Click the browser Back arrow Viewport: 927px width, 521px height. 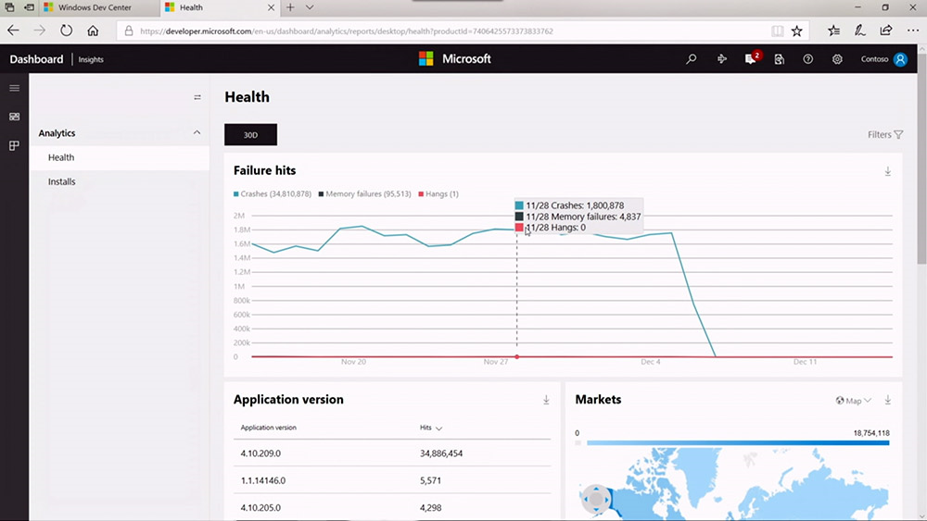click(x=13, y=31)
